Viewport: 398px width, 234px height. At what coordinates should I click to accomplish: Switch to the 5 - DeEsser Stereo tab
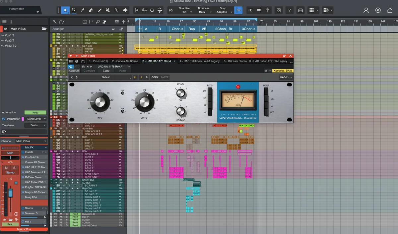235,61
